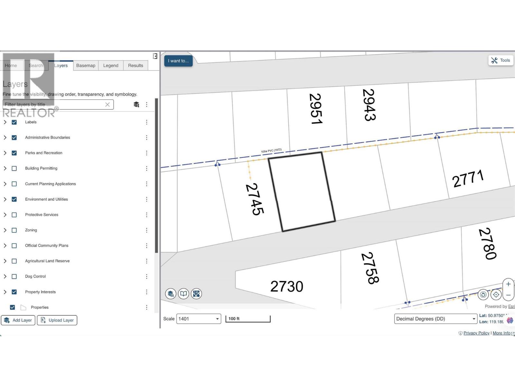Collapse the side panel with the top-right arrow icon
This screenshot has width=515, height=386.
pyautogui.click(x=155, y=56)
